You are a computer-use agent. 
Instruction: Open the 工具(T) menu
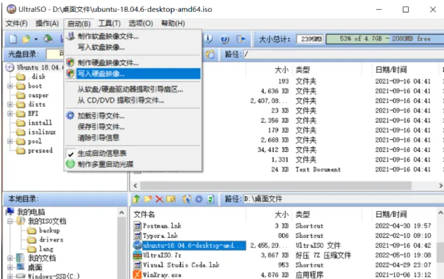109,23
